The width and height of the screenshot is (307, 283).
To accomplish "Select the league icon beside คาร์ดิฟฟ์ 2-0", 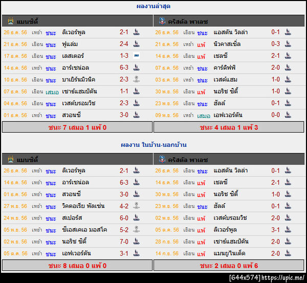I will 288,68.
